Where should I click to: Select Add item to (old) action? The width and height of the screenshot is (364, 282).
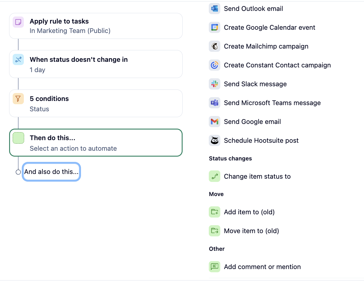click(249, 212)
